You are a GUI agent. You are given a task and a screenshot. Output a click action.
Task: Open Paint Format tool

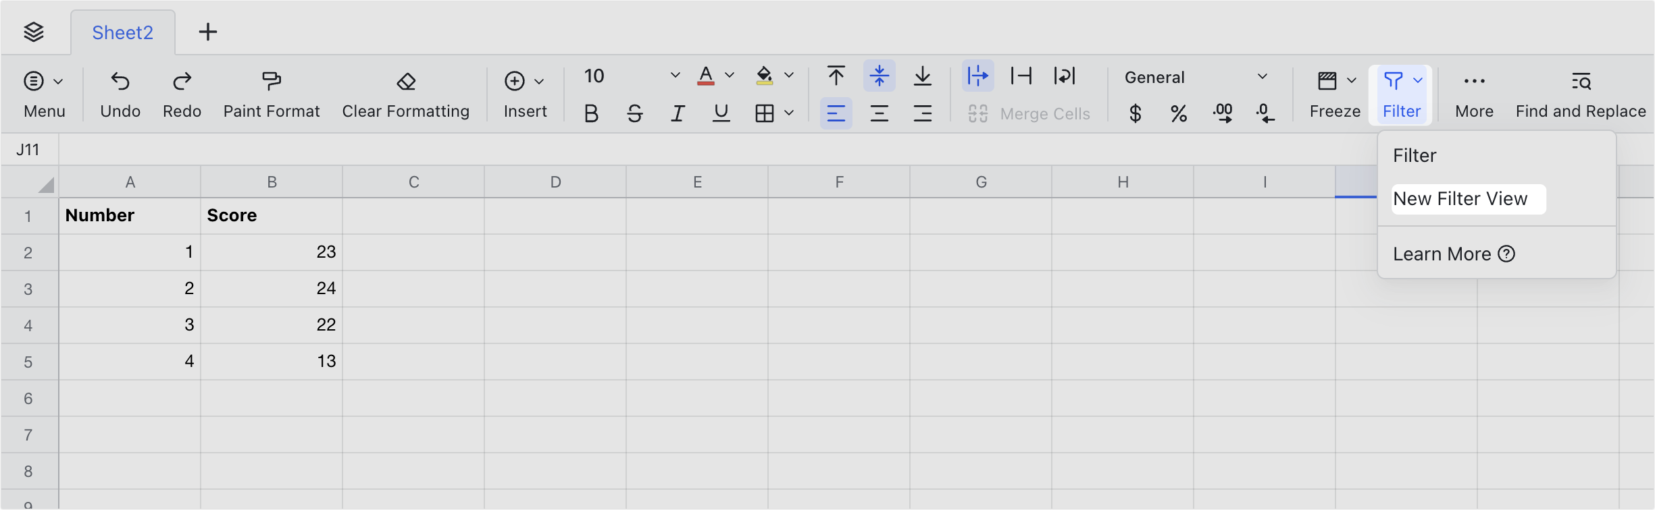tap(272, 94)
